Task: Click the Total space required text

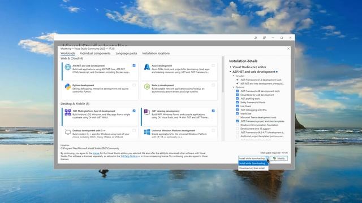Action: (x=274, y=153)
